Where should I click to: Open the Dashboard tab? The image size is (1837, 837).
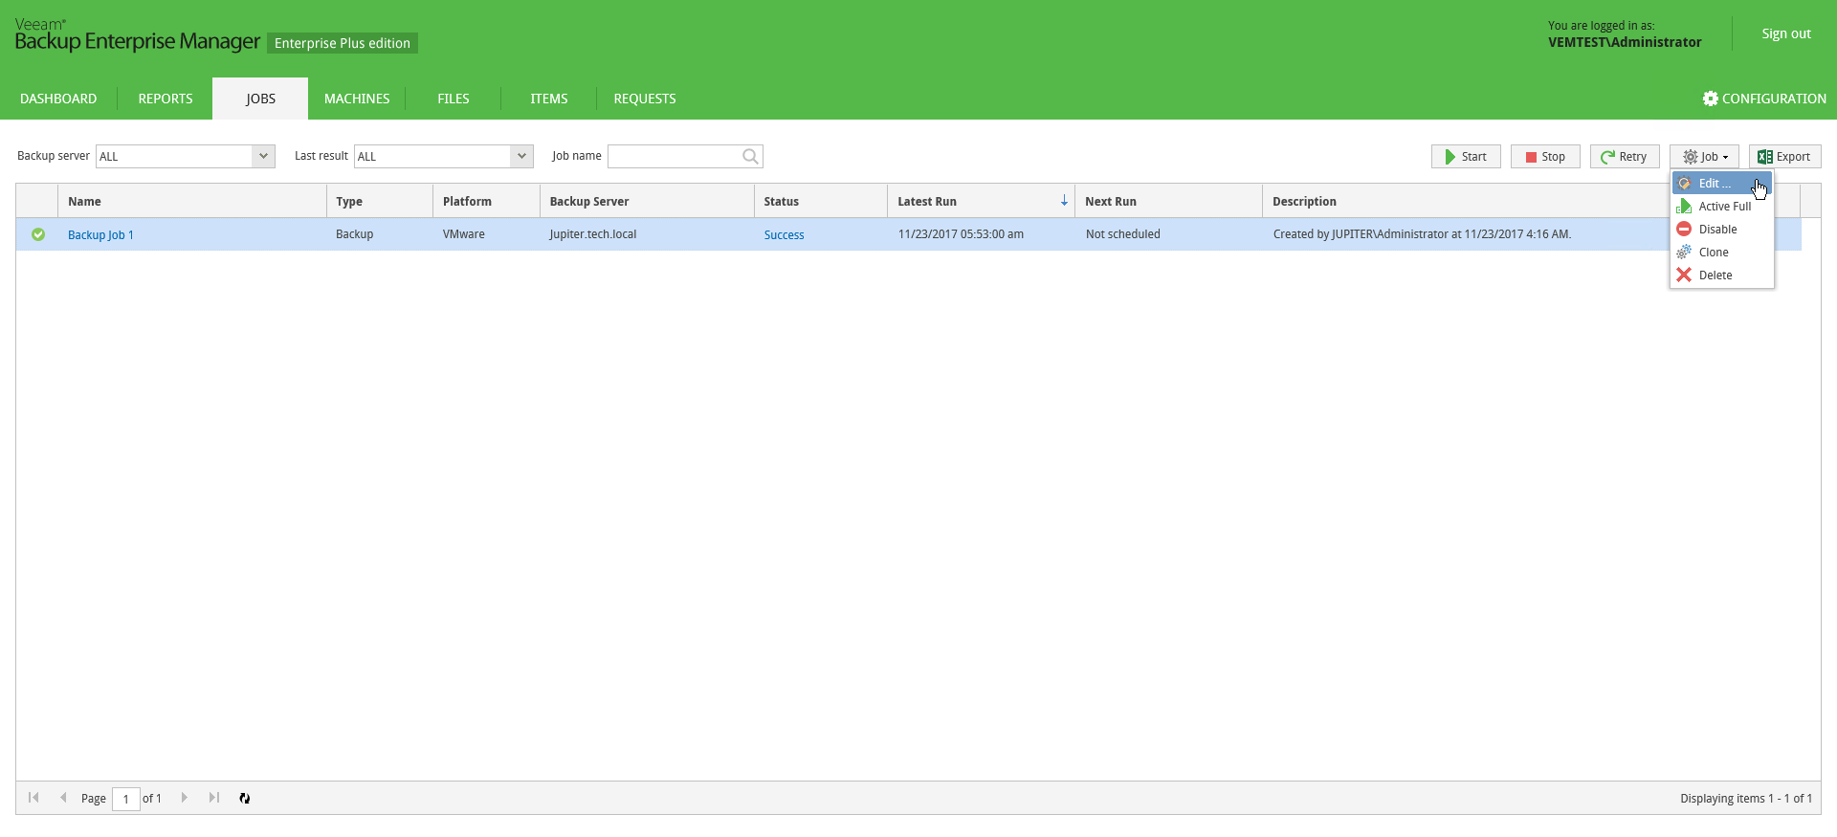[58, 99]
